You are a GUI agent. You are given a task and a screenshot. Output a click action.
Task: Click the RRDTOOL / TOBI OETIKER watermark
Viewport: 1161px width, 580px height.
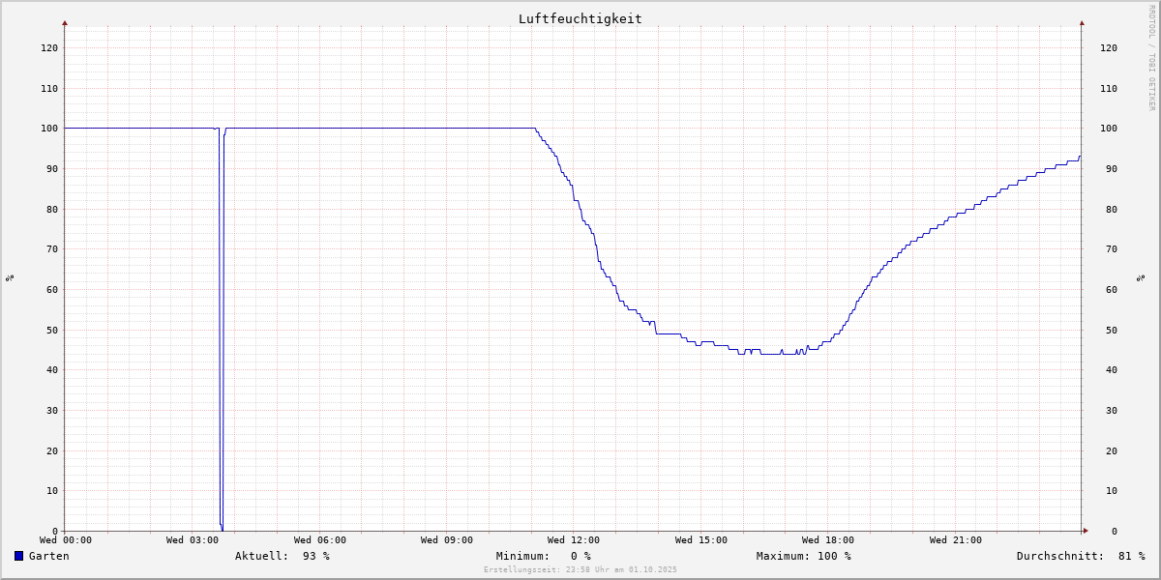1151,57
